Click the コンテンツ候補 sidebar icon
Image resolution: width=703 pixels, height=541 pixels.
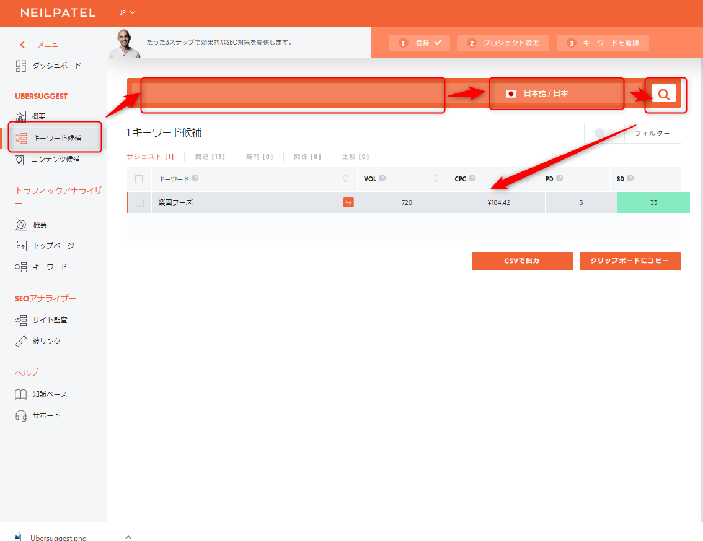pos(20,160)
